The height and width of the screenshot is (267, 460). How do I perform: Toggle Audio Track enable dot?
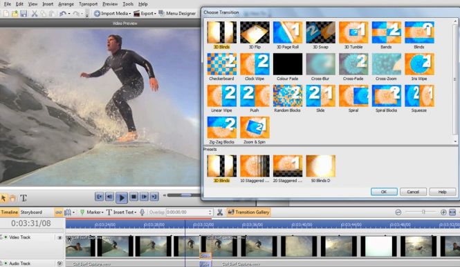tap(6, 264)
